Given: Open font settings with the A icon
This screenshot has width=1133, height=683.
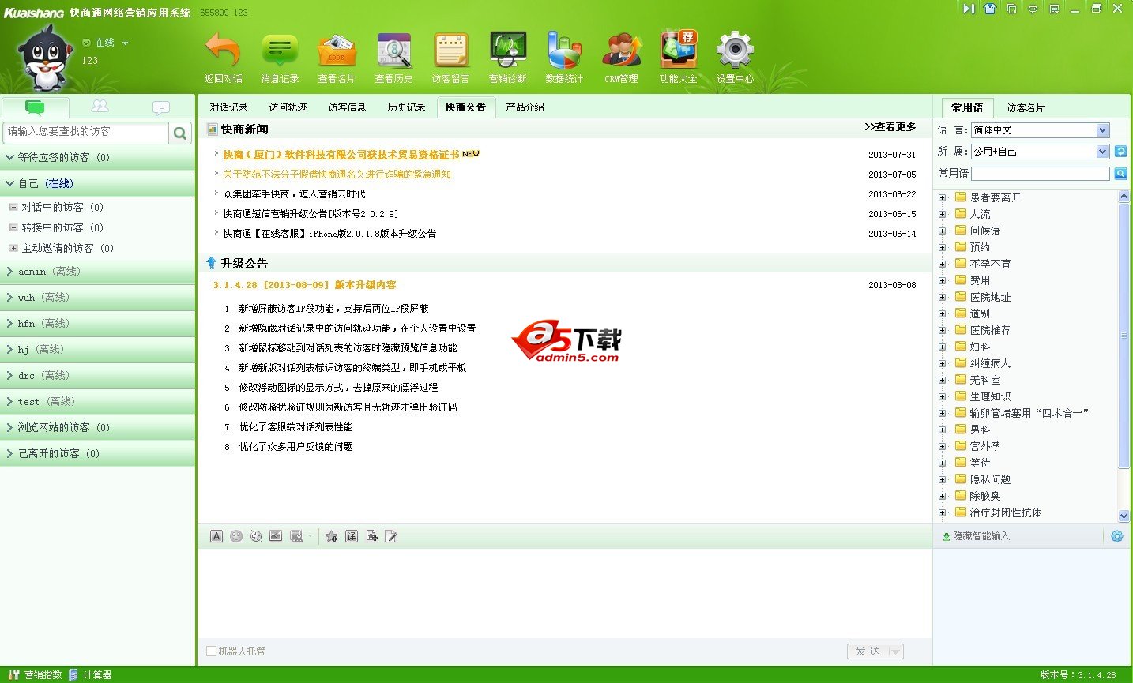Looking at the screenshot, I should pyautogui.click(x=216, y=535).
